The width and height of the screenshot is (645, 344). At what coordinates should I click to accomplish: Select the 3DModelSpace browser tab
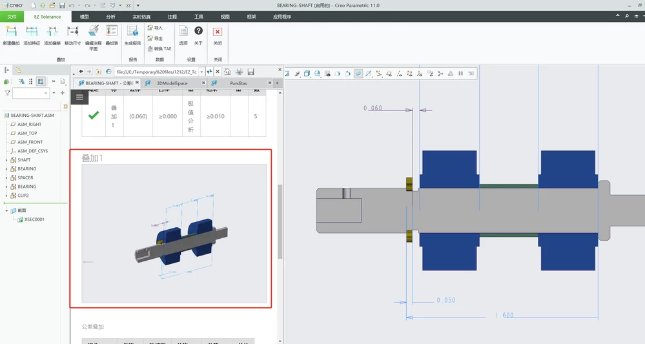point(172,83)
